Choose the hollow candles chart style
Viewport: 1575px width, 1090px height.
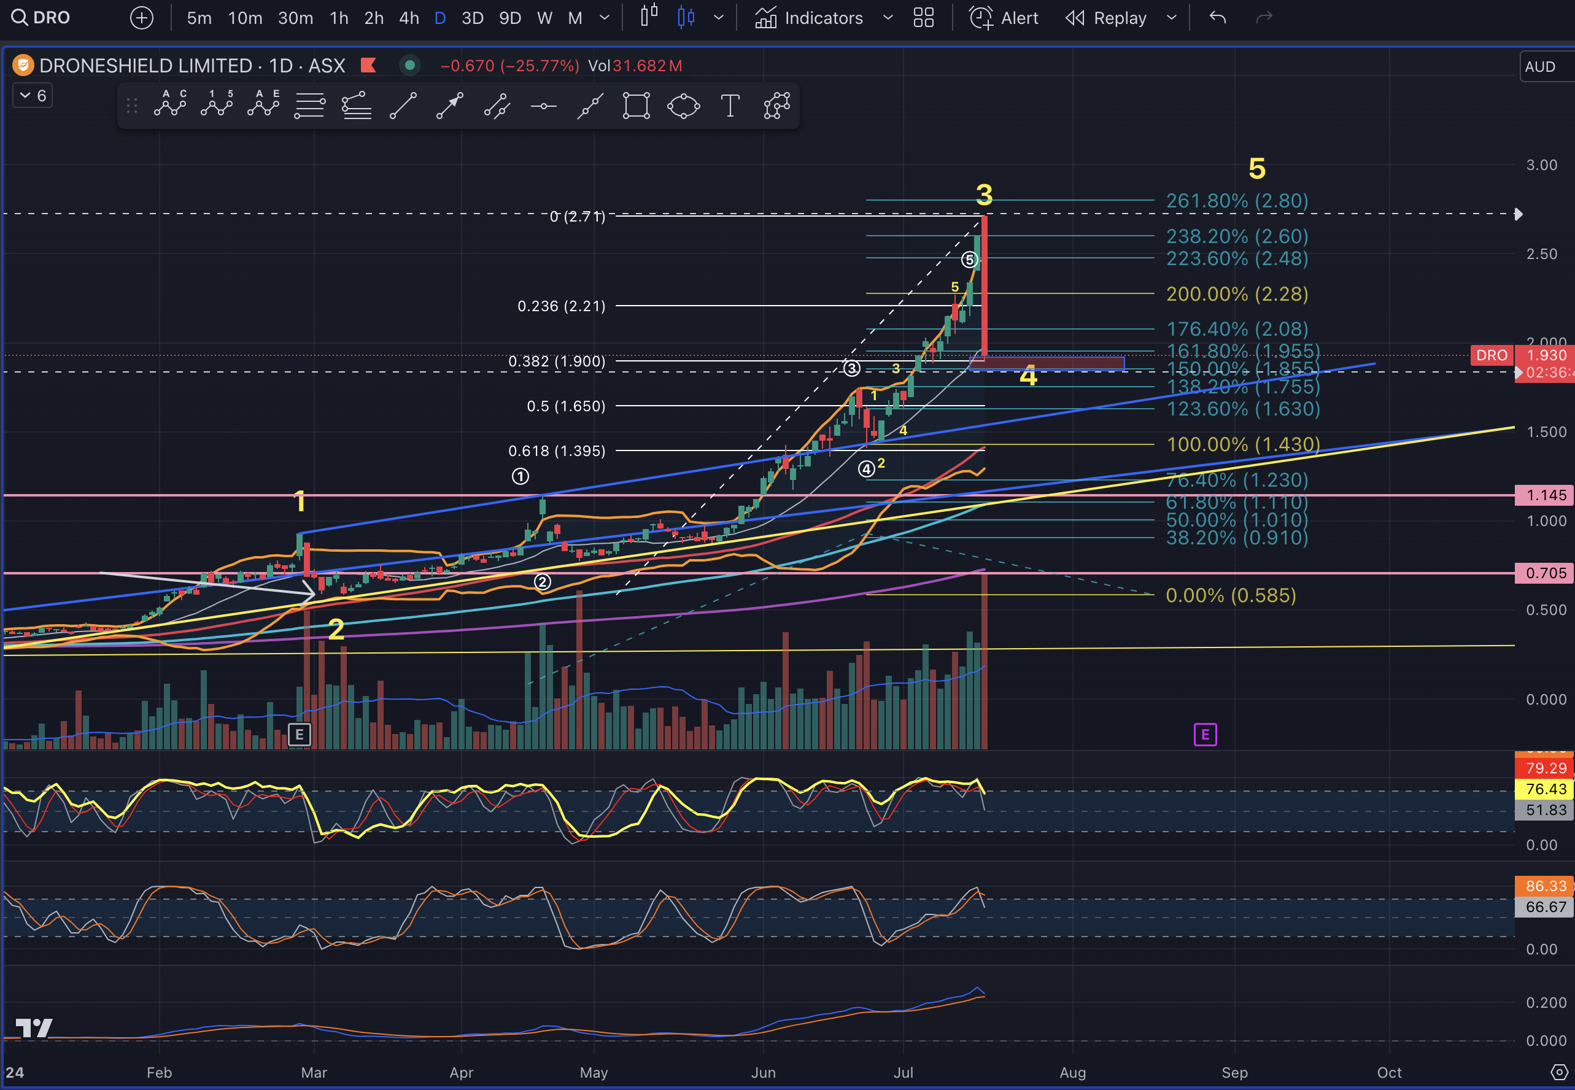pyautogui.click(x=649, y=17)
